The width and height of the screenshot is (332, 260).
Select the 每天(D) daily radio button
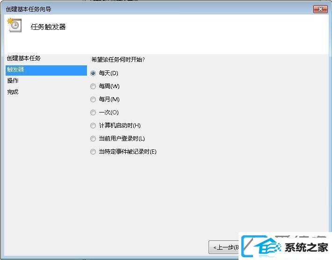click(x=93, y=73)
